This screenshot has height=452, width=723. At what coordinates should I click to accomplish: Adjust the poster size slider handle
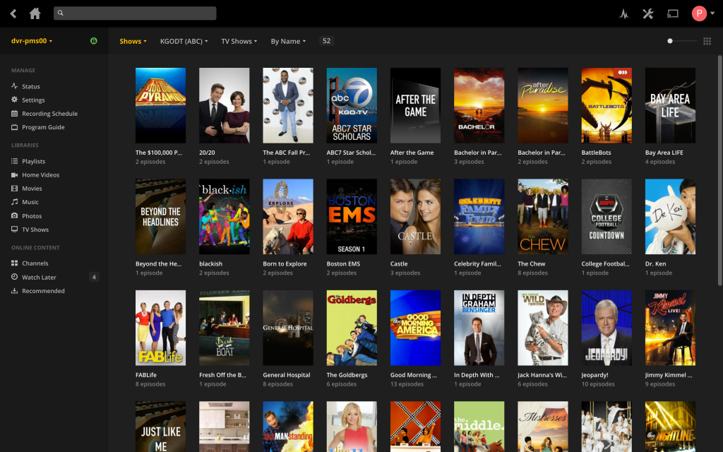click(x=670, y=41)
